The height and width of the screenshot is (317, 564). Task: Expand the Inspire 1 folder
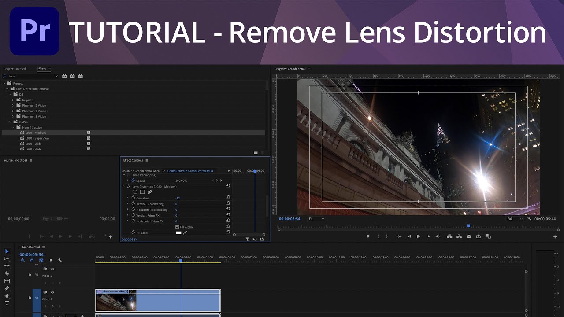click(13, 100)
